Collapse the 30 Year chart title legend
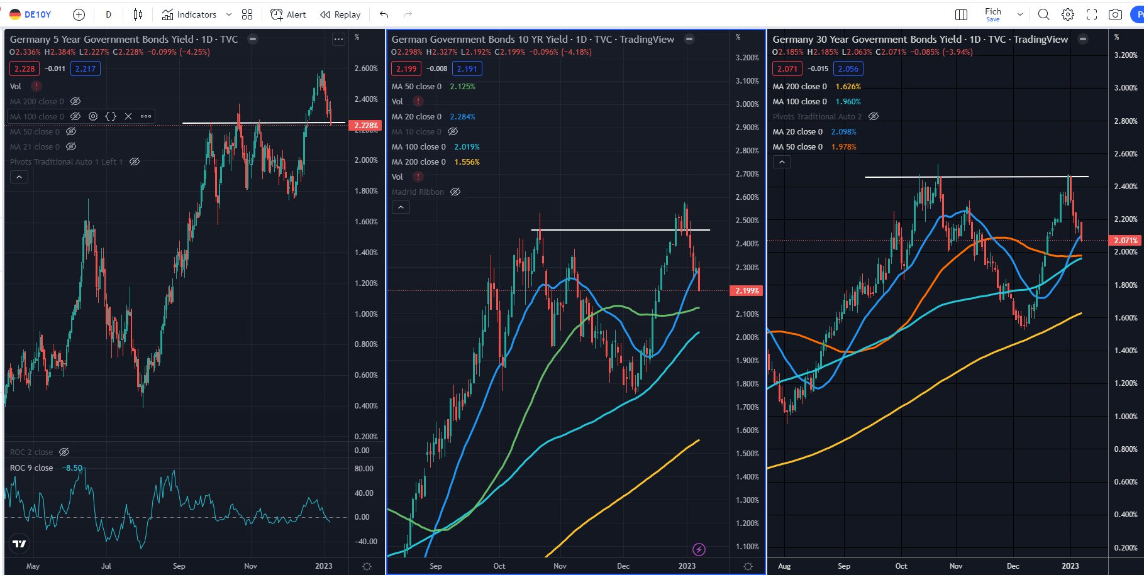The image size is (1144, 575). coord(1083,39)
